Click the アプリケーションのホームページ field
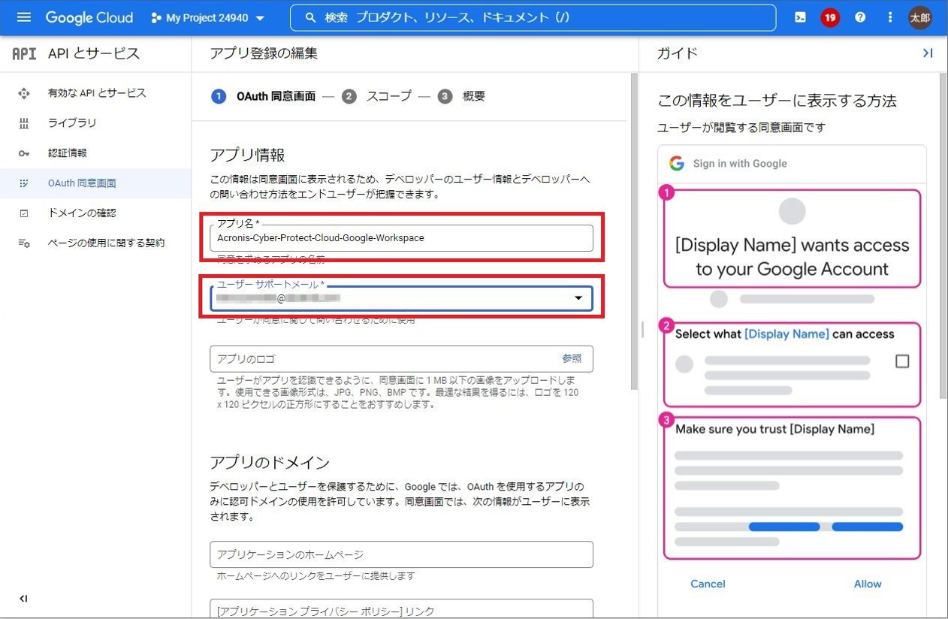 pyautogui.click(x=401, y=554)
